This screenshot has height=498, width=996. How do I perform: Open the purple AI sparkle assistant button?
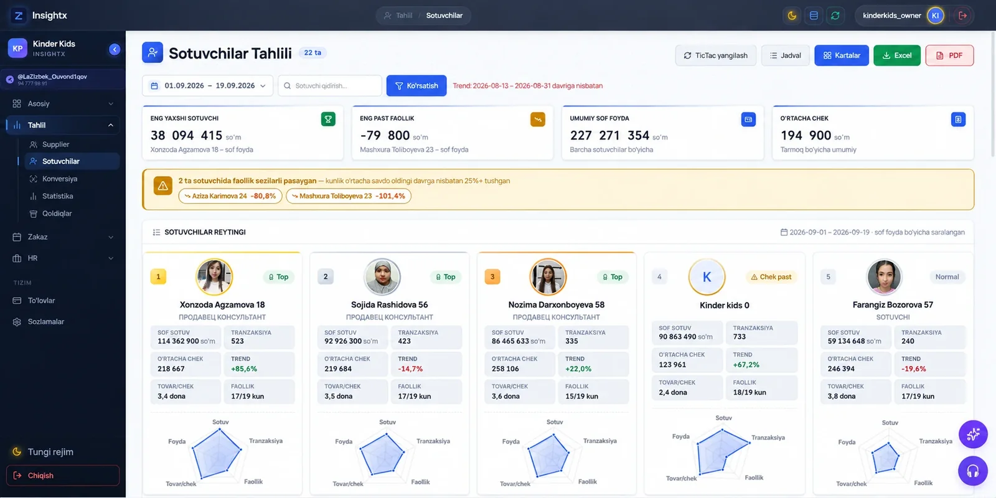(x=973, y=435)
